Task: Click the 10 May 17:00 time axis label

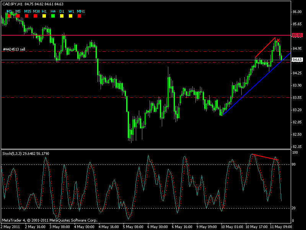Action: click(x=256, y=227)
